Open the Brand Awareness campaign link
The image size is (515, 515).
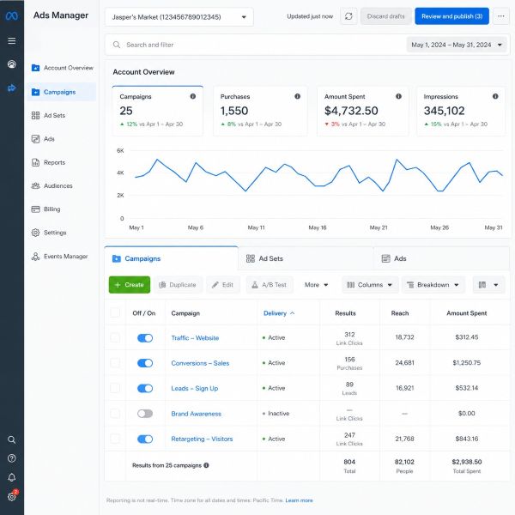coord(196,414)
